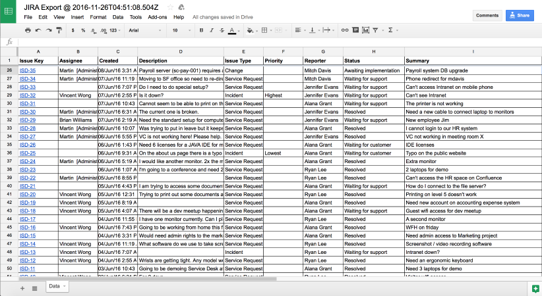The image size is (542, 296).
Task: Open the View menu
Action: click(59, 17)
